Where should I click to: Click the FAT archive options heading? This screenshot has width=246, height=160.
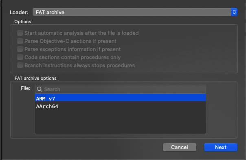[x=35, y=78]
